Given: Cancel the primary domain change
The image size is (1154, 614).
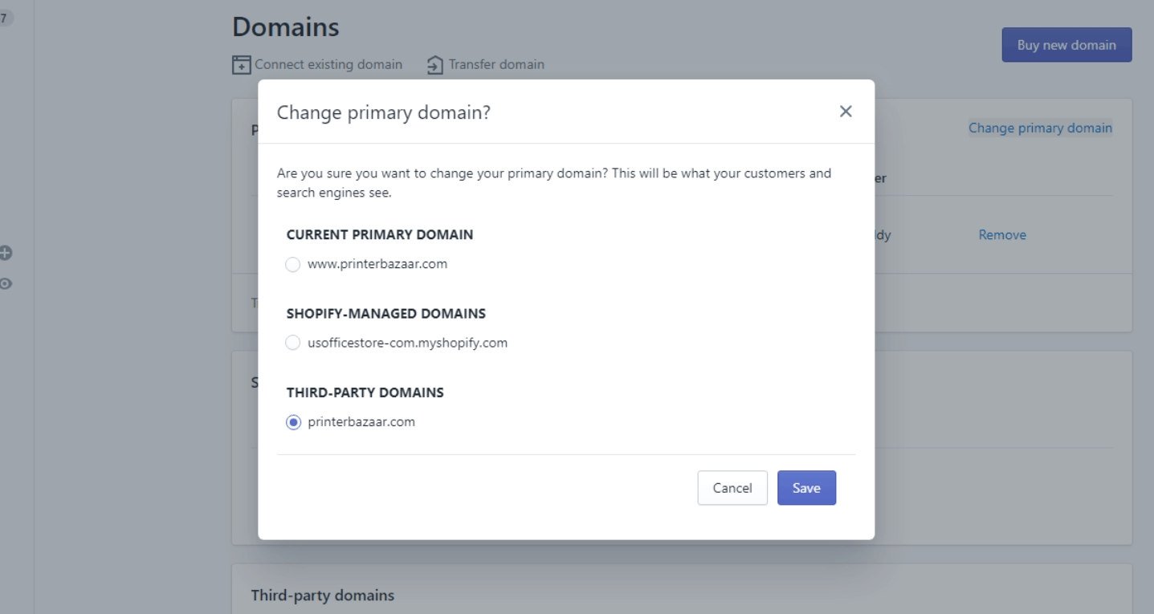Looking at the screenshot, I should point(732,488).
